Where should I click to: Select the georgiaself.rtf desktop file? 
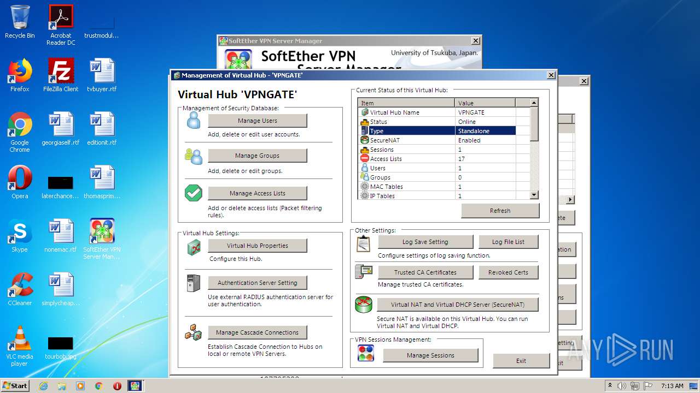click(61, 129)
